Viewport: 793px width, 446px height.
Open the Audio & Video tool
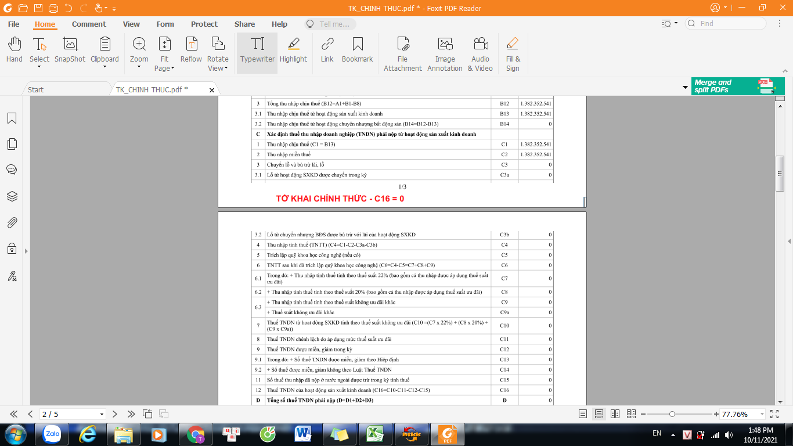(x=480, y=53)
